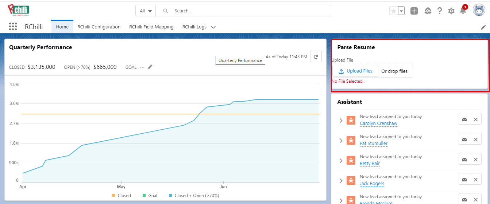Screen dimensions: 490x204
Task: Open the RChilli Logs tab
Action: click(x=194, y=27)
